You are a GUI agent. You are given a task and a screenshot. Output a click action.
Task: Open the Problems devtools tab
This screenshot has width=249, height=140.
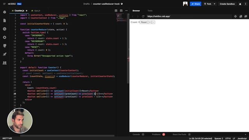tap(156, 135)
